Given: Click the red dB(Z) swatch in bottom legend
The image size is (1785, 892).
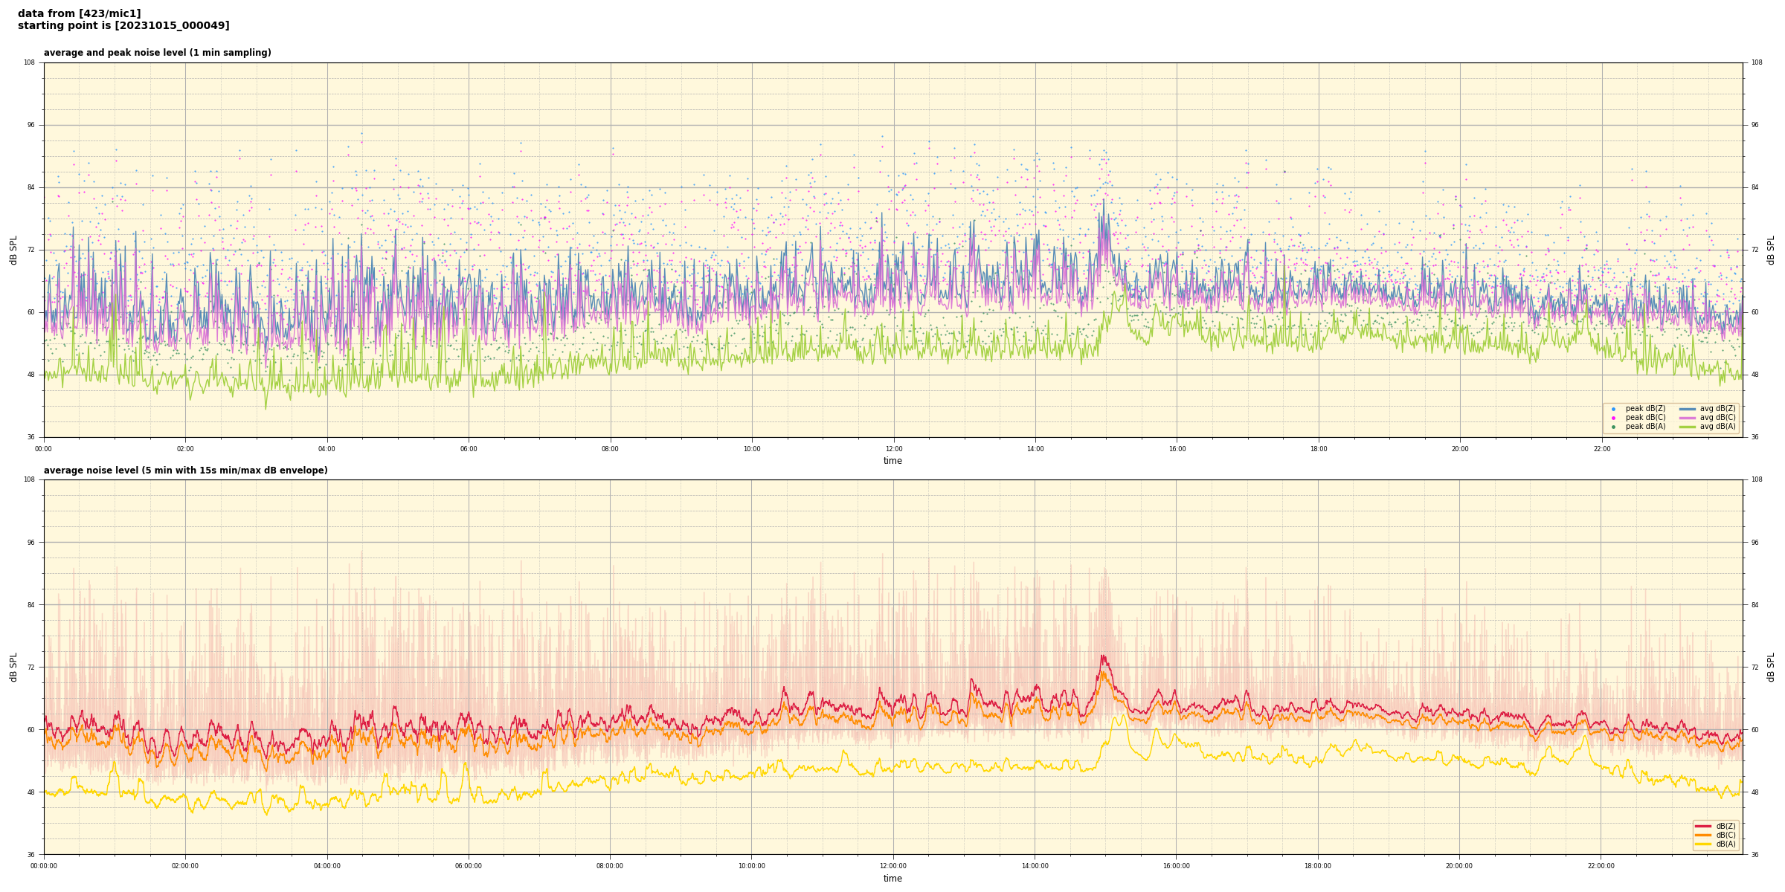Looking at the screenshot, I should [1703, 826].
